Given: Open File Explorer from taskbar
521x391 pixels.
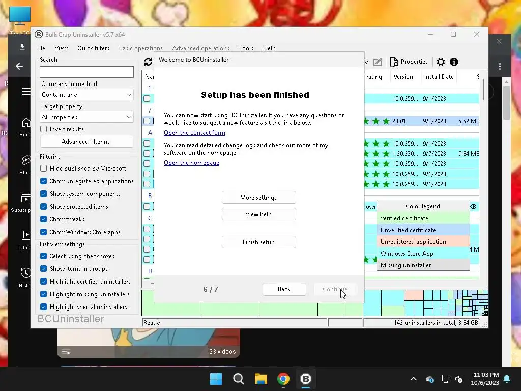Looking at the screenshot, I should 261,379.
